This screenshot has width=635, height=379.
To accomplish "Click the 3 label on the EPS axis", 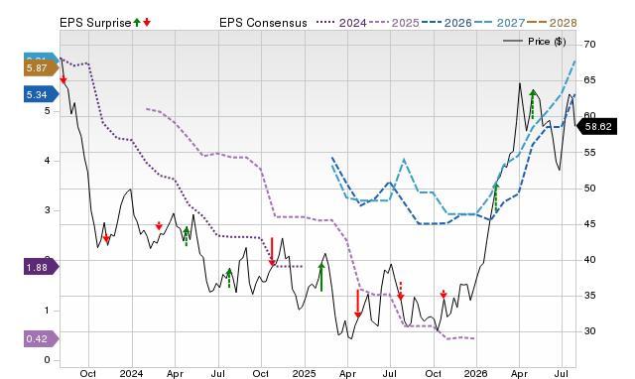I will pyautogui.click(x=48, y=210).
